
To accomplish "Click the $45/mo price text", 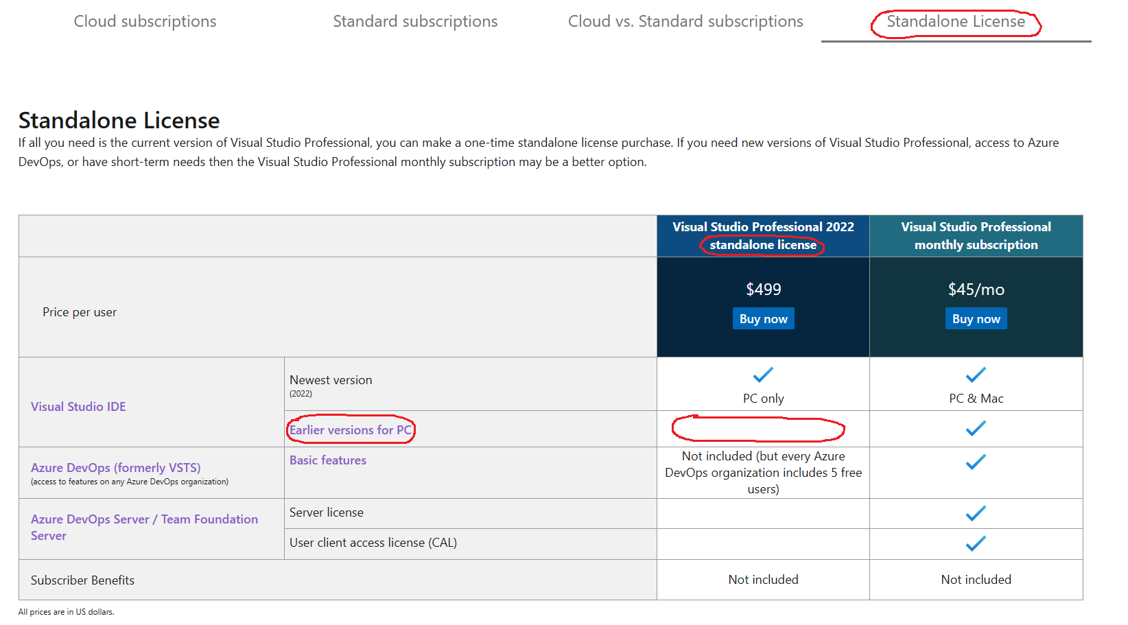I will pyautogui.click(x=976, y=289).
